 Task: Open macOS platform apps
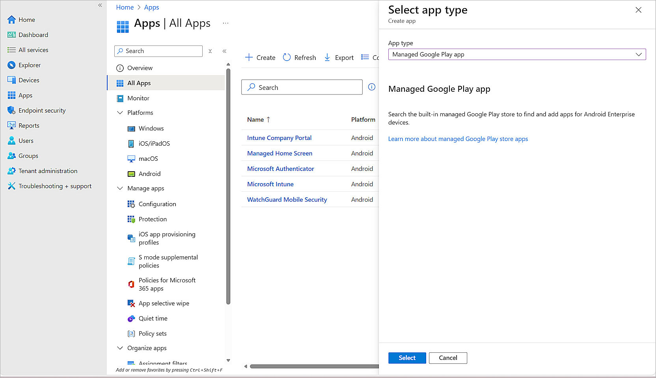[x=148, y=159]
